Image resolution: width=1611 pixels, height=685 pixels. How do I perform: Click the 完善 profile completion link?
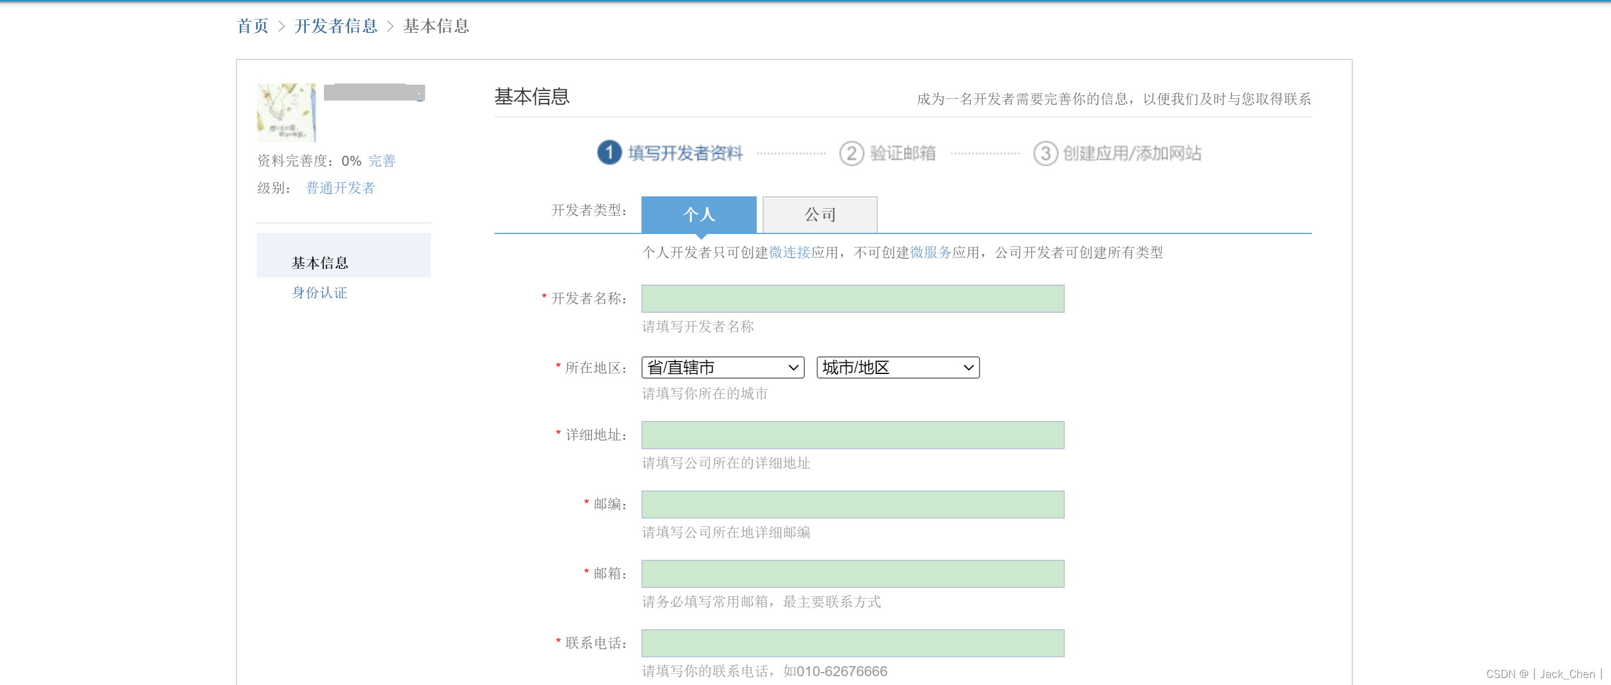tap(382, 161)
